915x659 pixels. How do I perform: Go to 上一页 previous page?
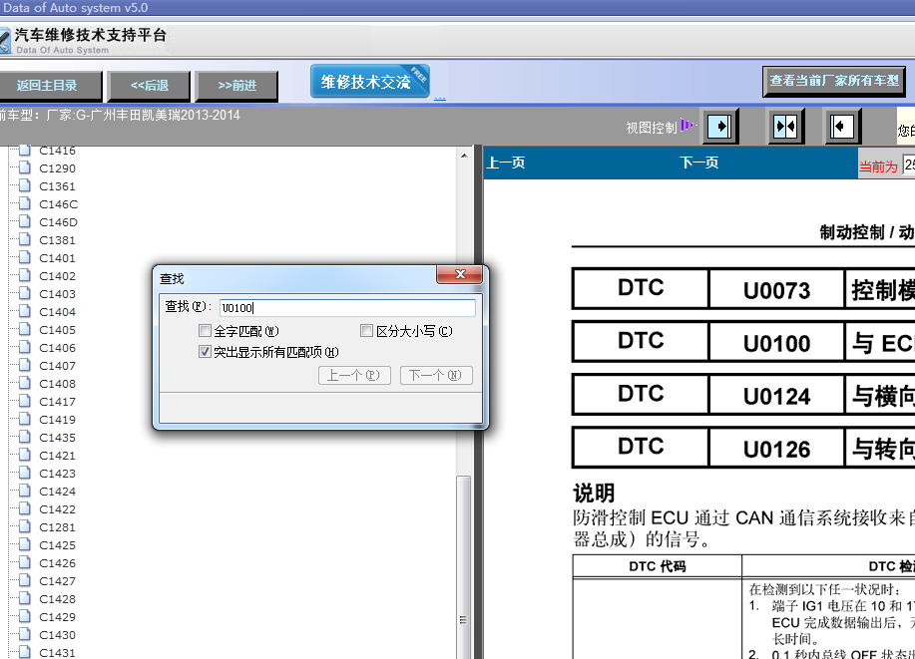506,163
